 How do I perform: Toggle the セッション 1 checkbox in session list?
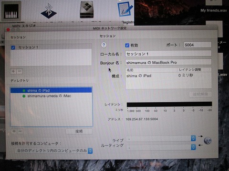[x=13, y=47]
